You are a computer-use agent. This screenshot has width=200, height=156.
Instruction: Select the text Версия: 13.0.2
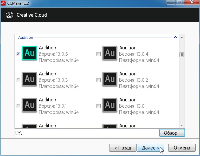point(133,80)
